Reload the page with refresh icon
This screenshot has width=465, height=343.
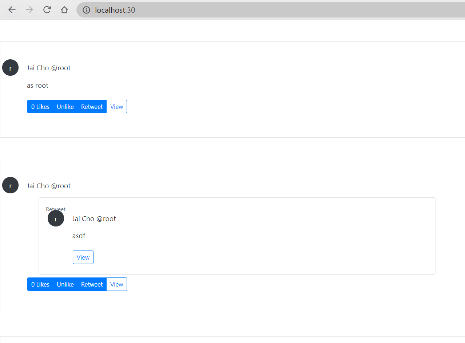[47, 10]
